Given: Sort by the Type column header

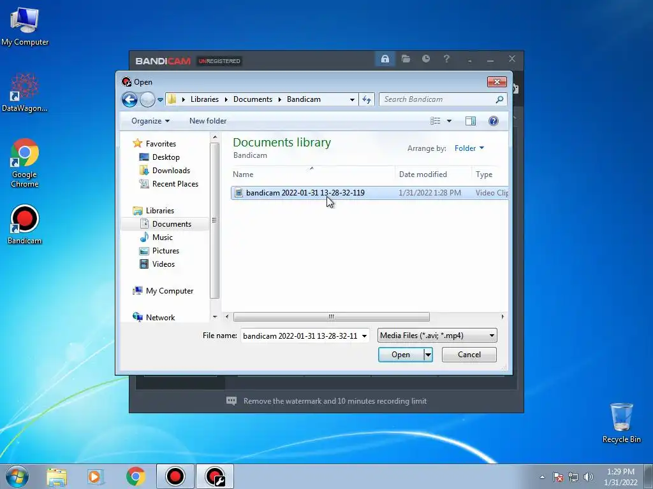Looking at the screenshot, I should pos(484,174).
